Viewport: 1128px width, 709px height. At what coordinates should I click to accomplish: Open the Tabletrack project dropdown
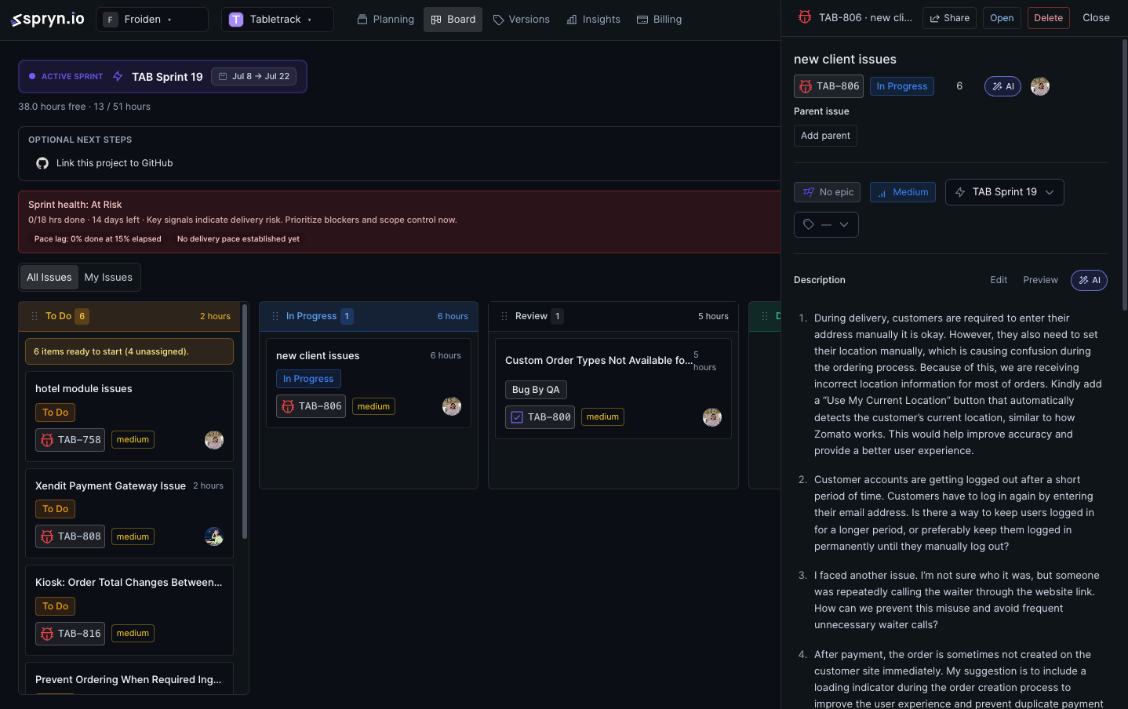point(278,20)
